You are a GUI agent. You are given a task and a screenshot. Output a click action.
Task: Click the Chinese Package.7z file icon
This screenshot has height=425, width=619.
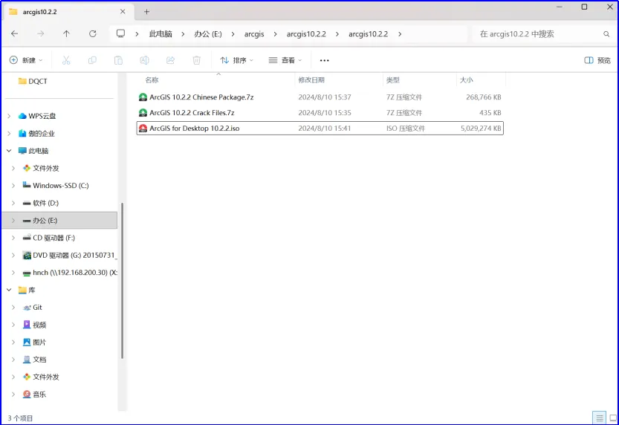point(143,97)
